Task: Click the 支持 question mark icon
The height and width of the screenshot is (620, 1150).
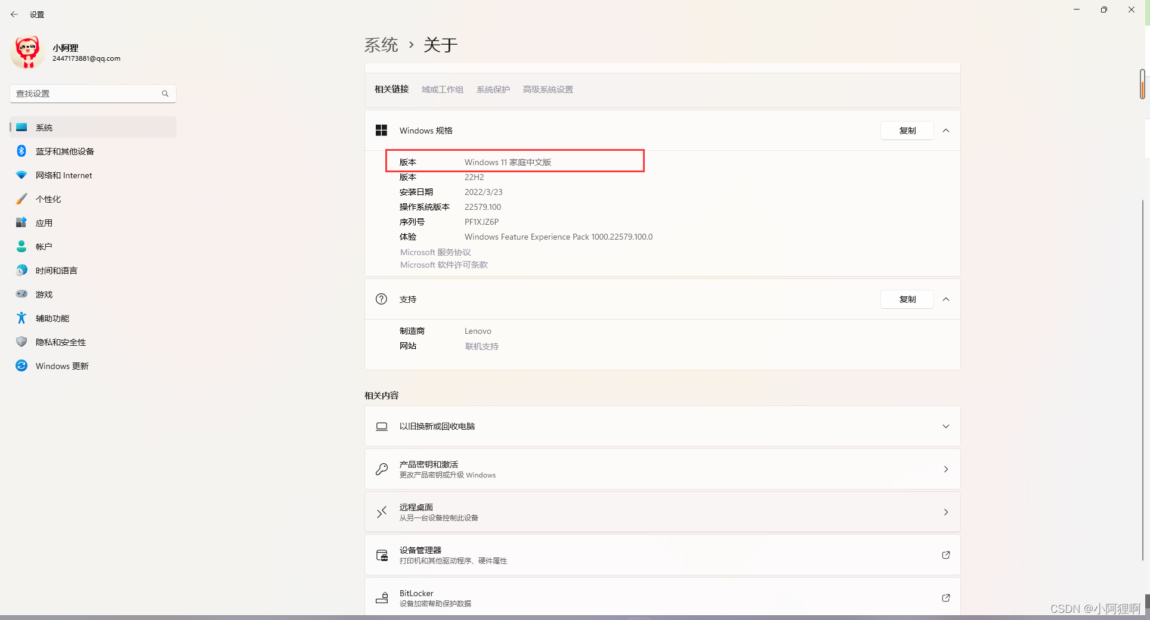Action: pos(382,299)
